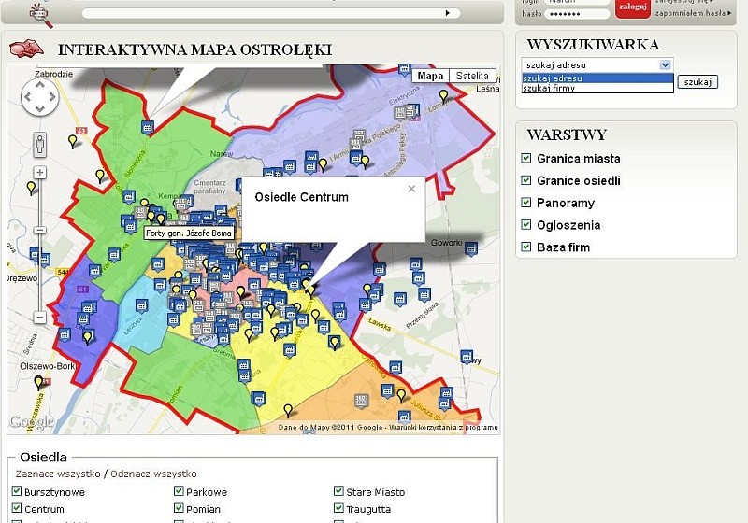Image resolution: width=748 pixels, height=523 pixels.
Task: Click the blue marker beside Przemysłowa street
Action: pyautogui.click(x=424, y=294)
